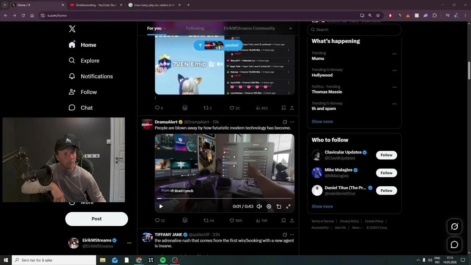Bookmark the DramaAlert post
The width and height of the screenshot is (471, 265).
point(283,220)
